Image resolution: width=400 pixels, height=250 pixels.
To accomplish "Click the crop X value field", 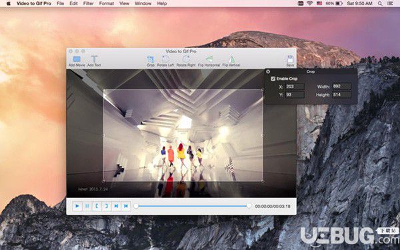I will point(295,87).
